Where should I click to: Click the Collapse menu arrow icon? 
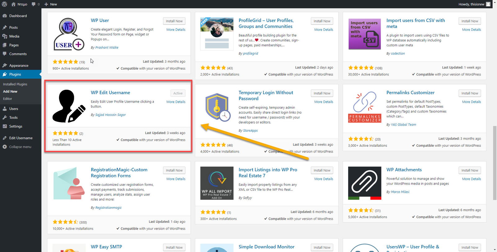tap(5, 147)
